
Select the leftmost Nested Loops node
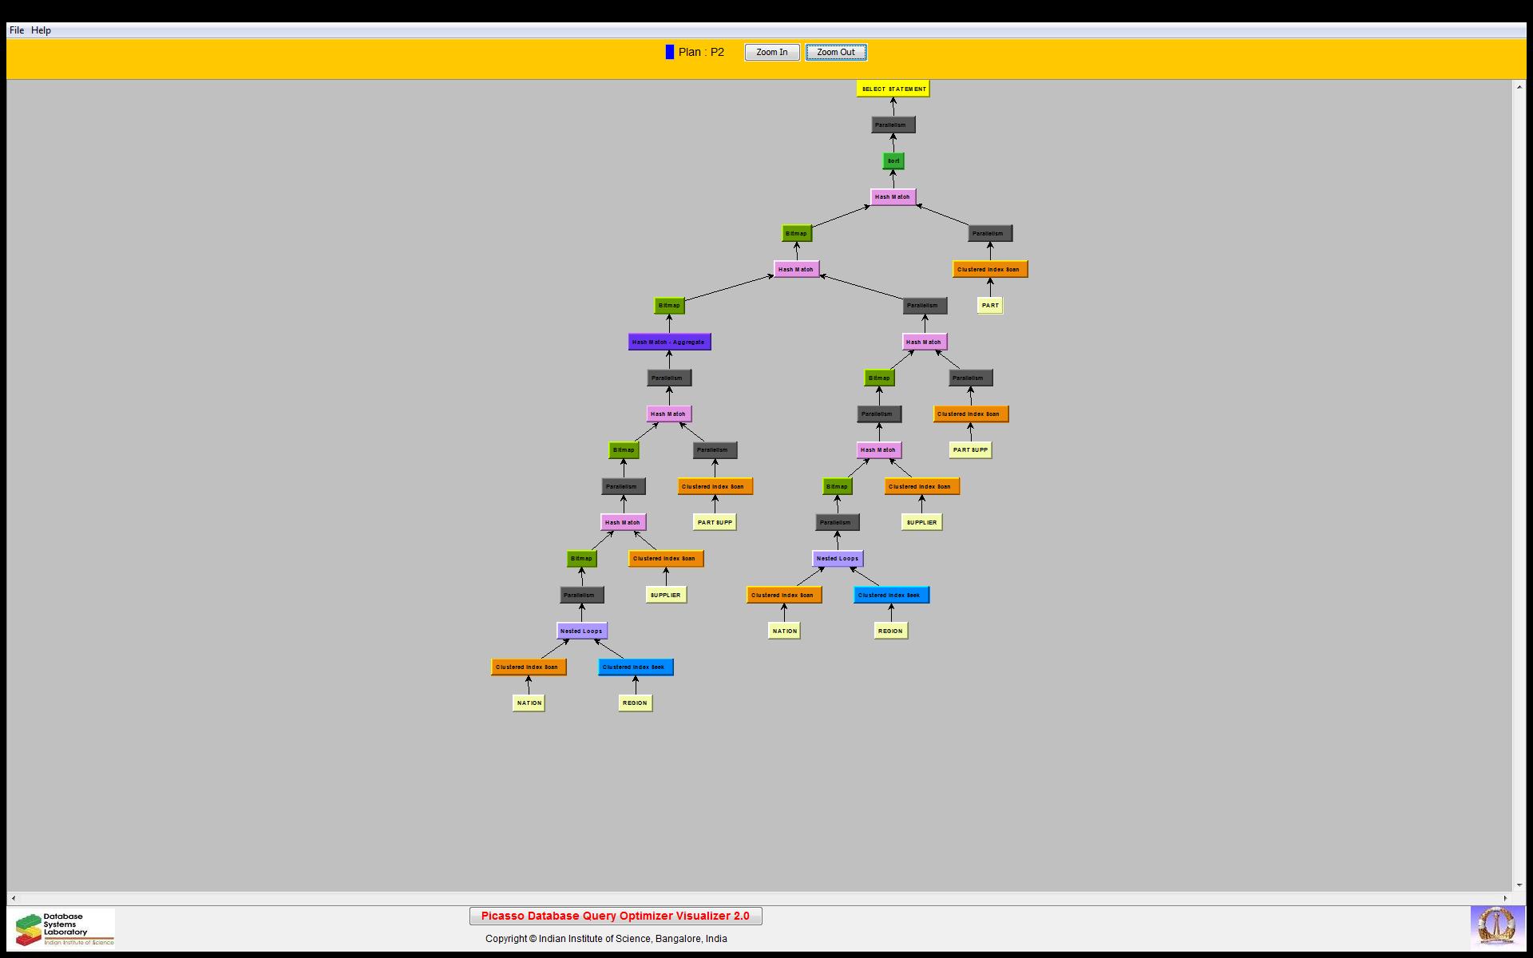[x=581, y=631]
